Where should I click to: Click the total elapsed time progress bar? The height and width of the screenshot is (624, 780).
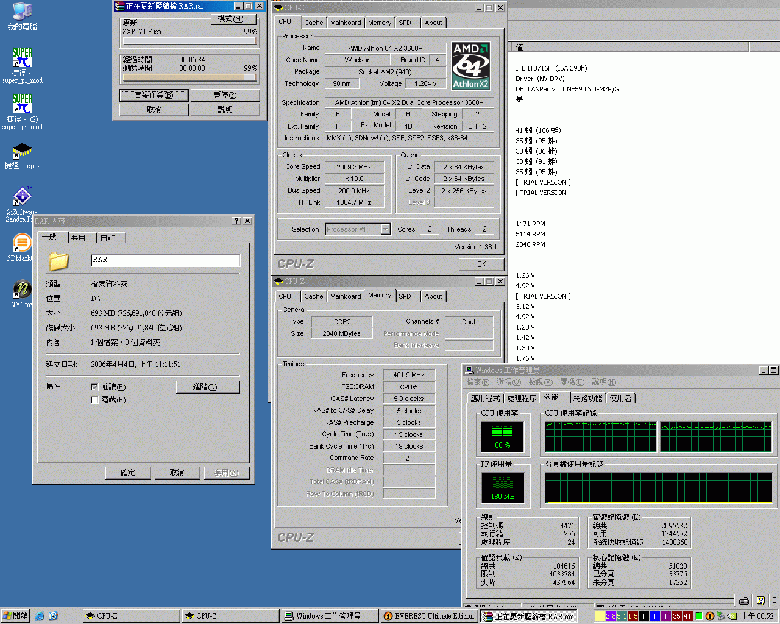coord(190,77)
